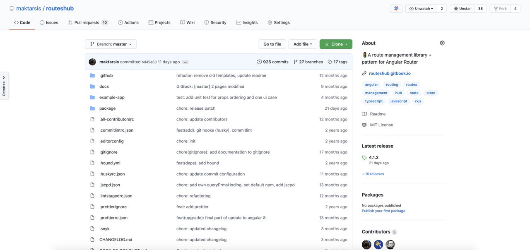Open the Actions tab
This screenshot has width=530, height=250.
(x=128, y=22)
